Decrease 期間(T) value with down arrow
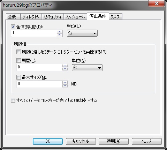Screen dimensions: 167x150 click(x=65, y=69)
